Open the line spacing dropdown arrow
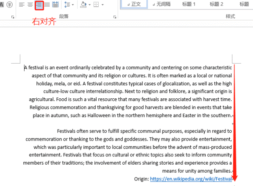The height and width of the screenshot is (186, 253). tap(73, 5)
